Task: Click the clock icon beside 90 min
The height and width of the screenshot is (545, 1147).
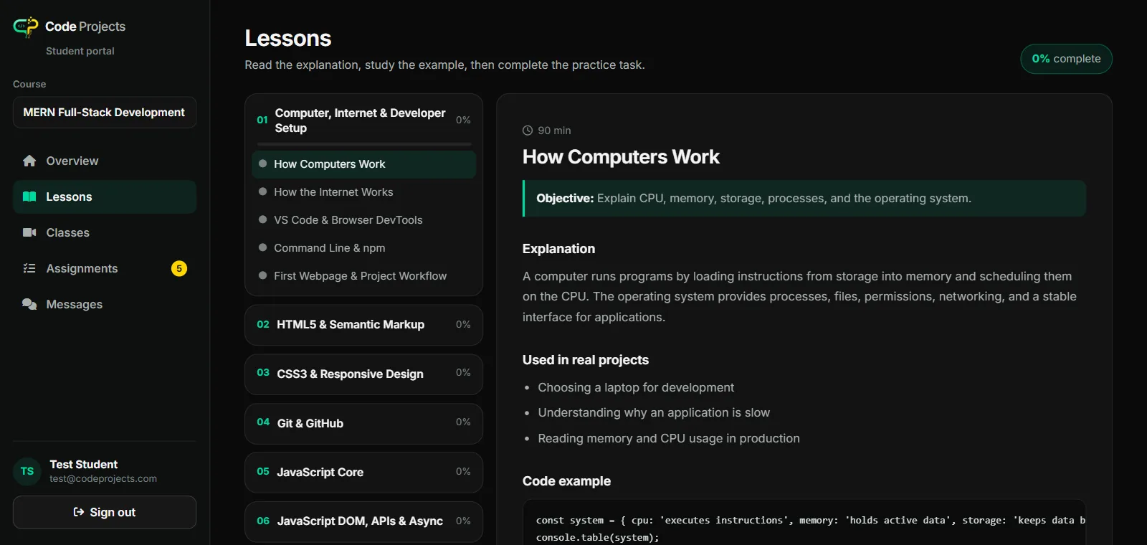Action: pyautogui.click(x=528, y=131)
